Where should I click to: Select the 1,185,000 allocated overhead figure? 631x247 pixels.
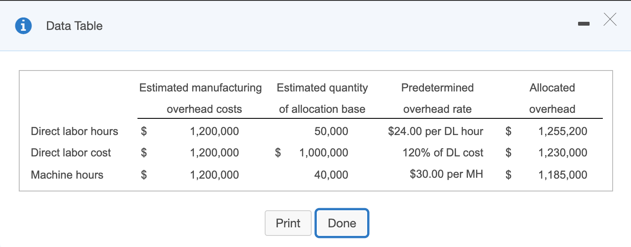pos(563,174)
